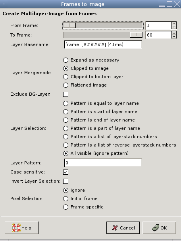The image size is (181, 241).
Task: Enable the Exclude BG-Layer checkbox
Action: [x=65, y=94]
